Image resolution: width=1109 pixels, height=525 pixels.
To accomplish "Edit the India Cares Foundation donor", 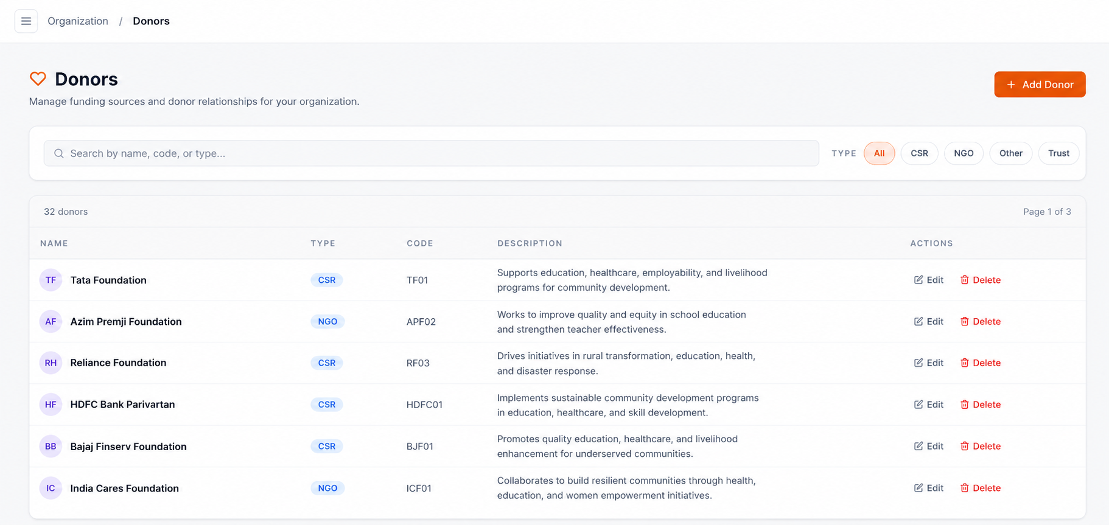I will [929, 488].
